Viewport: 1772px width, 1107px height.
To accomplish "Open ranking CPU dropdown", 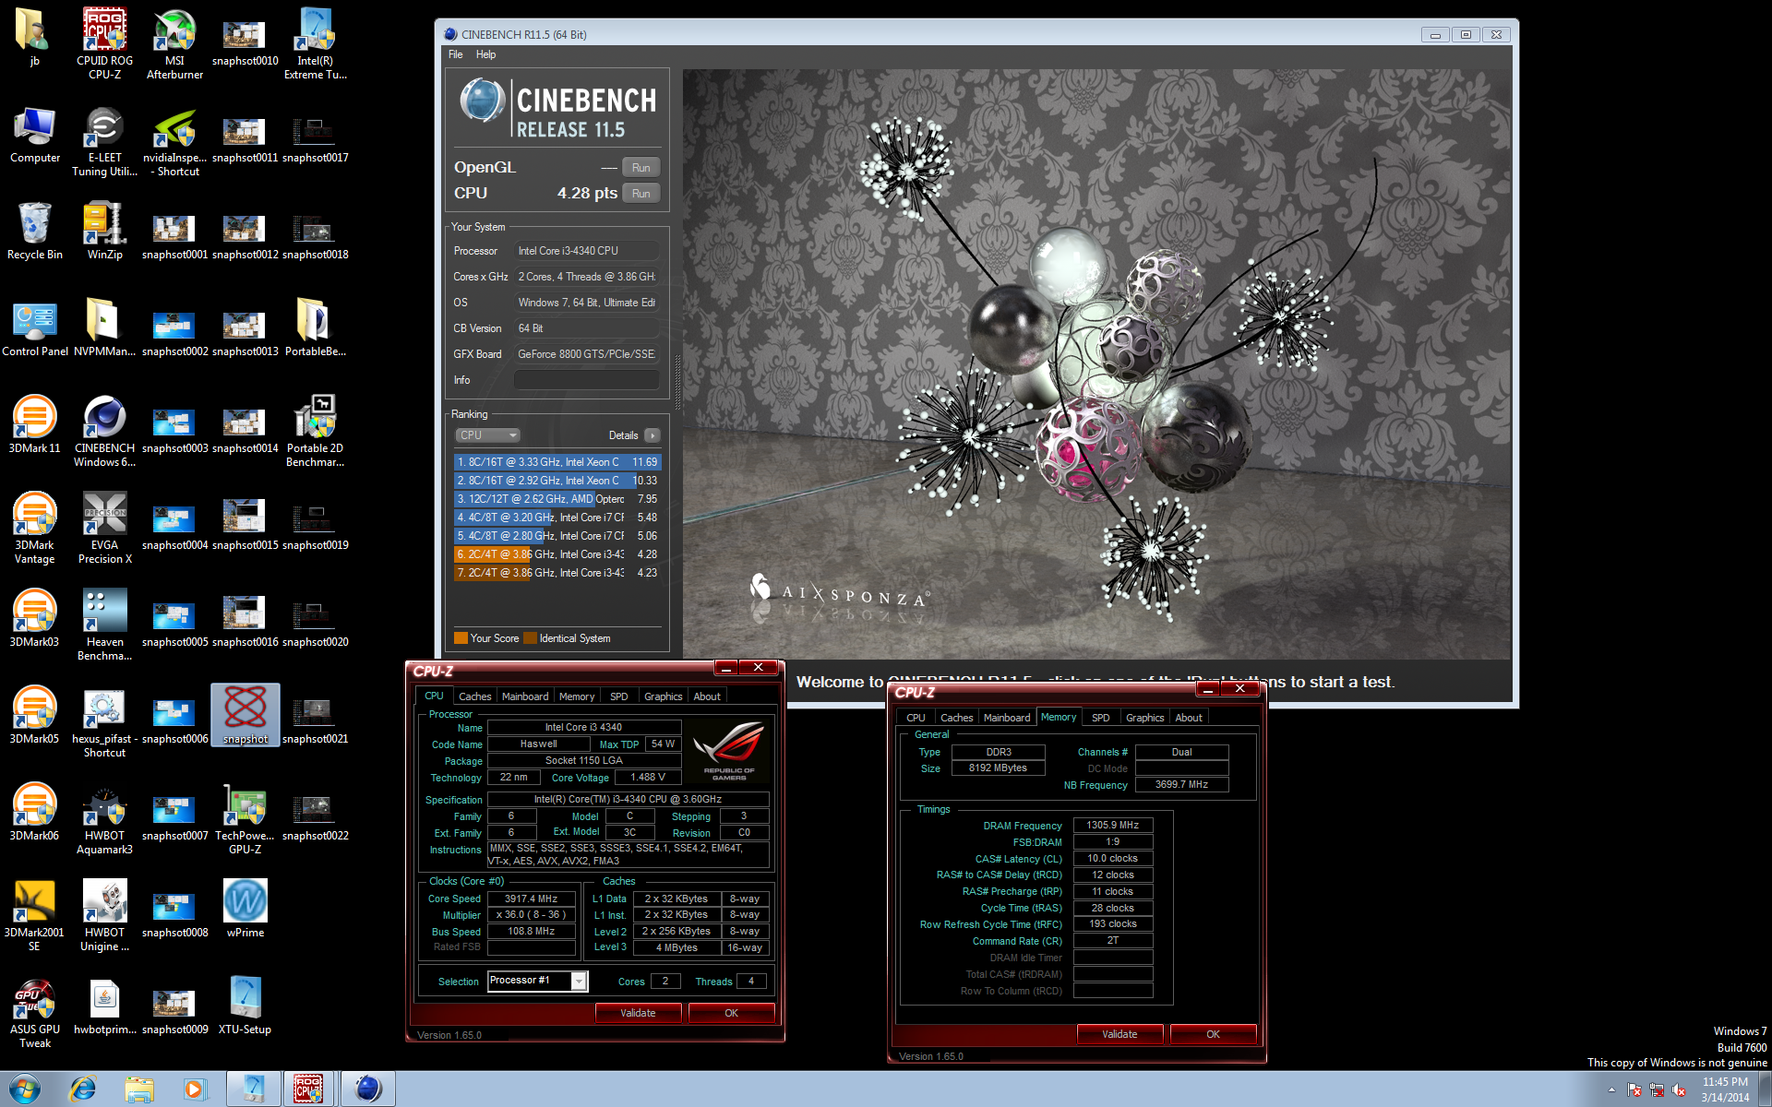I will 487,435.
